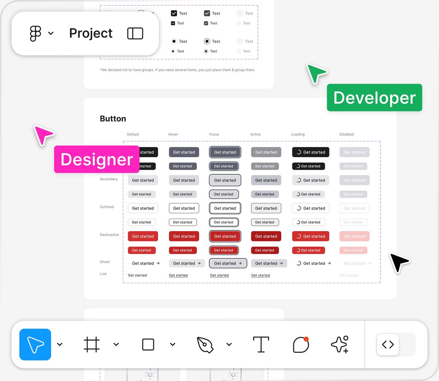Expand the Rectangle shape tools chevron
The width and height of the screenshot is (439, 381).
(x=173, y=344)
